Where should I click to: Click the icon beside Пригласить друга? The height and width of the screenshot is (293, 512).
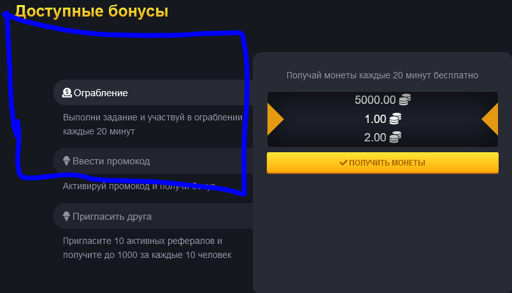point(66,217)
